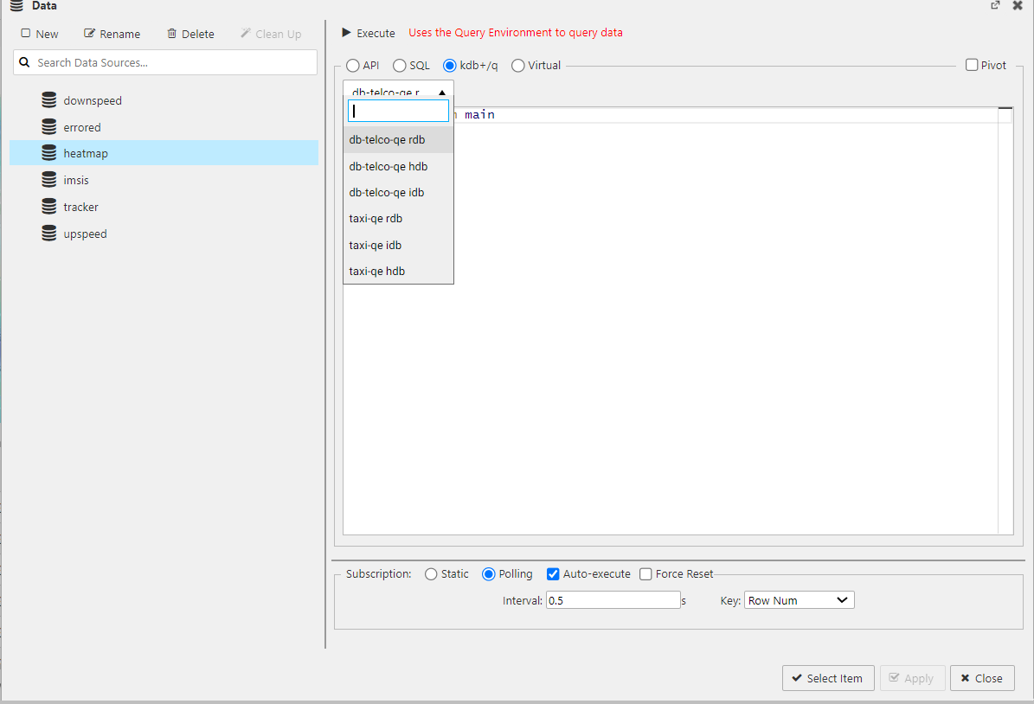Click the Rename button
1034x704 pixels.
point(112,34)
